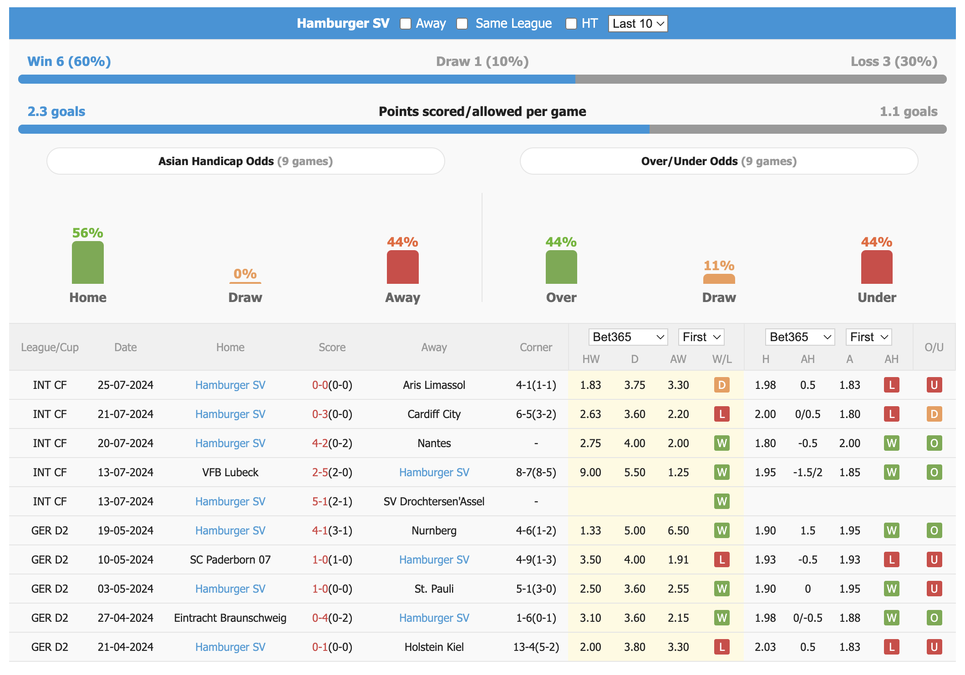Viewport: 965px width, 675px height.
Task: Click the green Home 56% bar
Action: coord(88,262)
